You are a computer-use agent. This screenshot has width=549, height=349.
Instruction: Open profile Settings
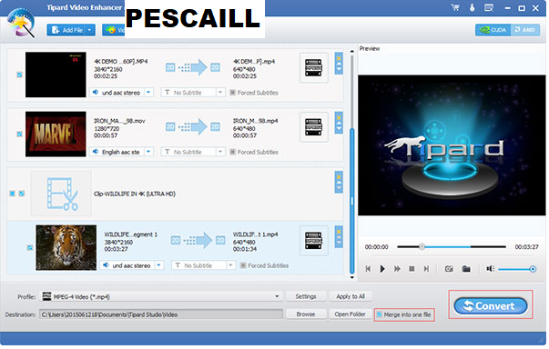tap(306, 296)
